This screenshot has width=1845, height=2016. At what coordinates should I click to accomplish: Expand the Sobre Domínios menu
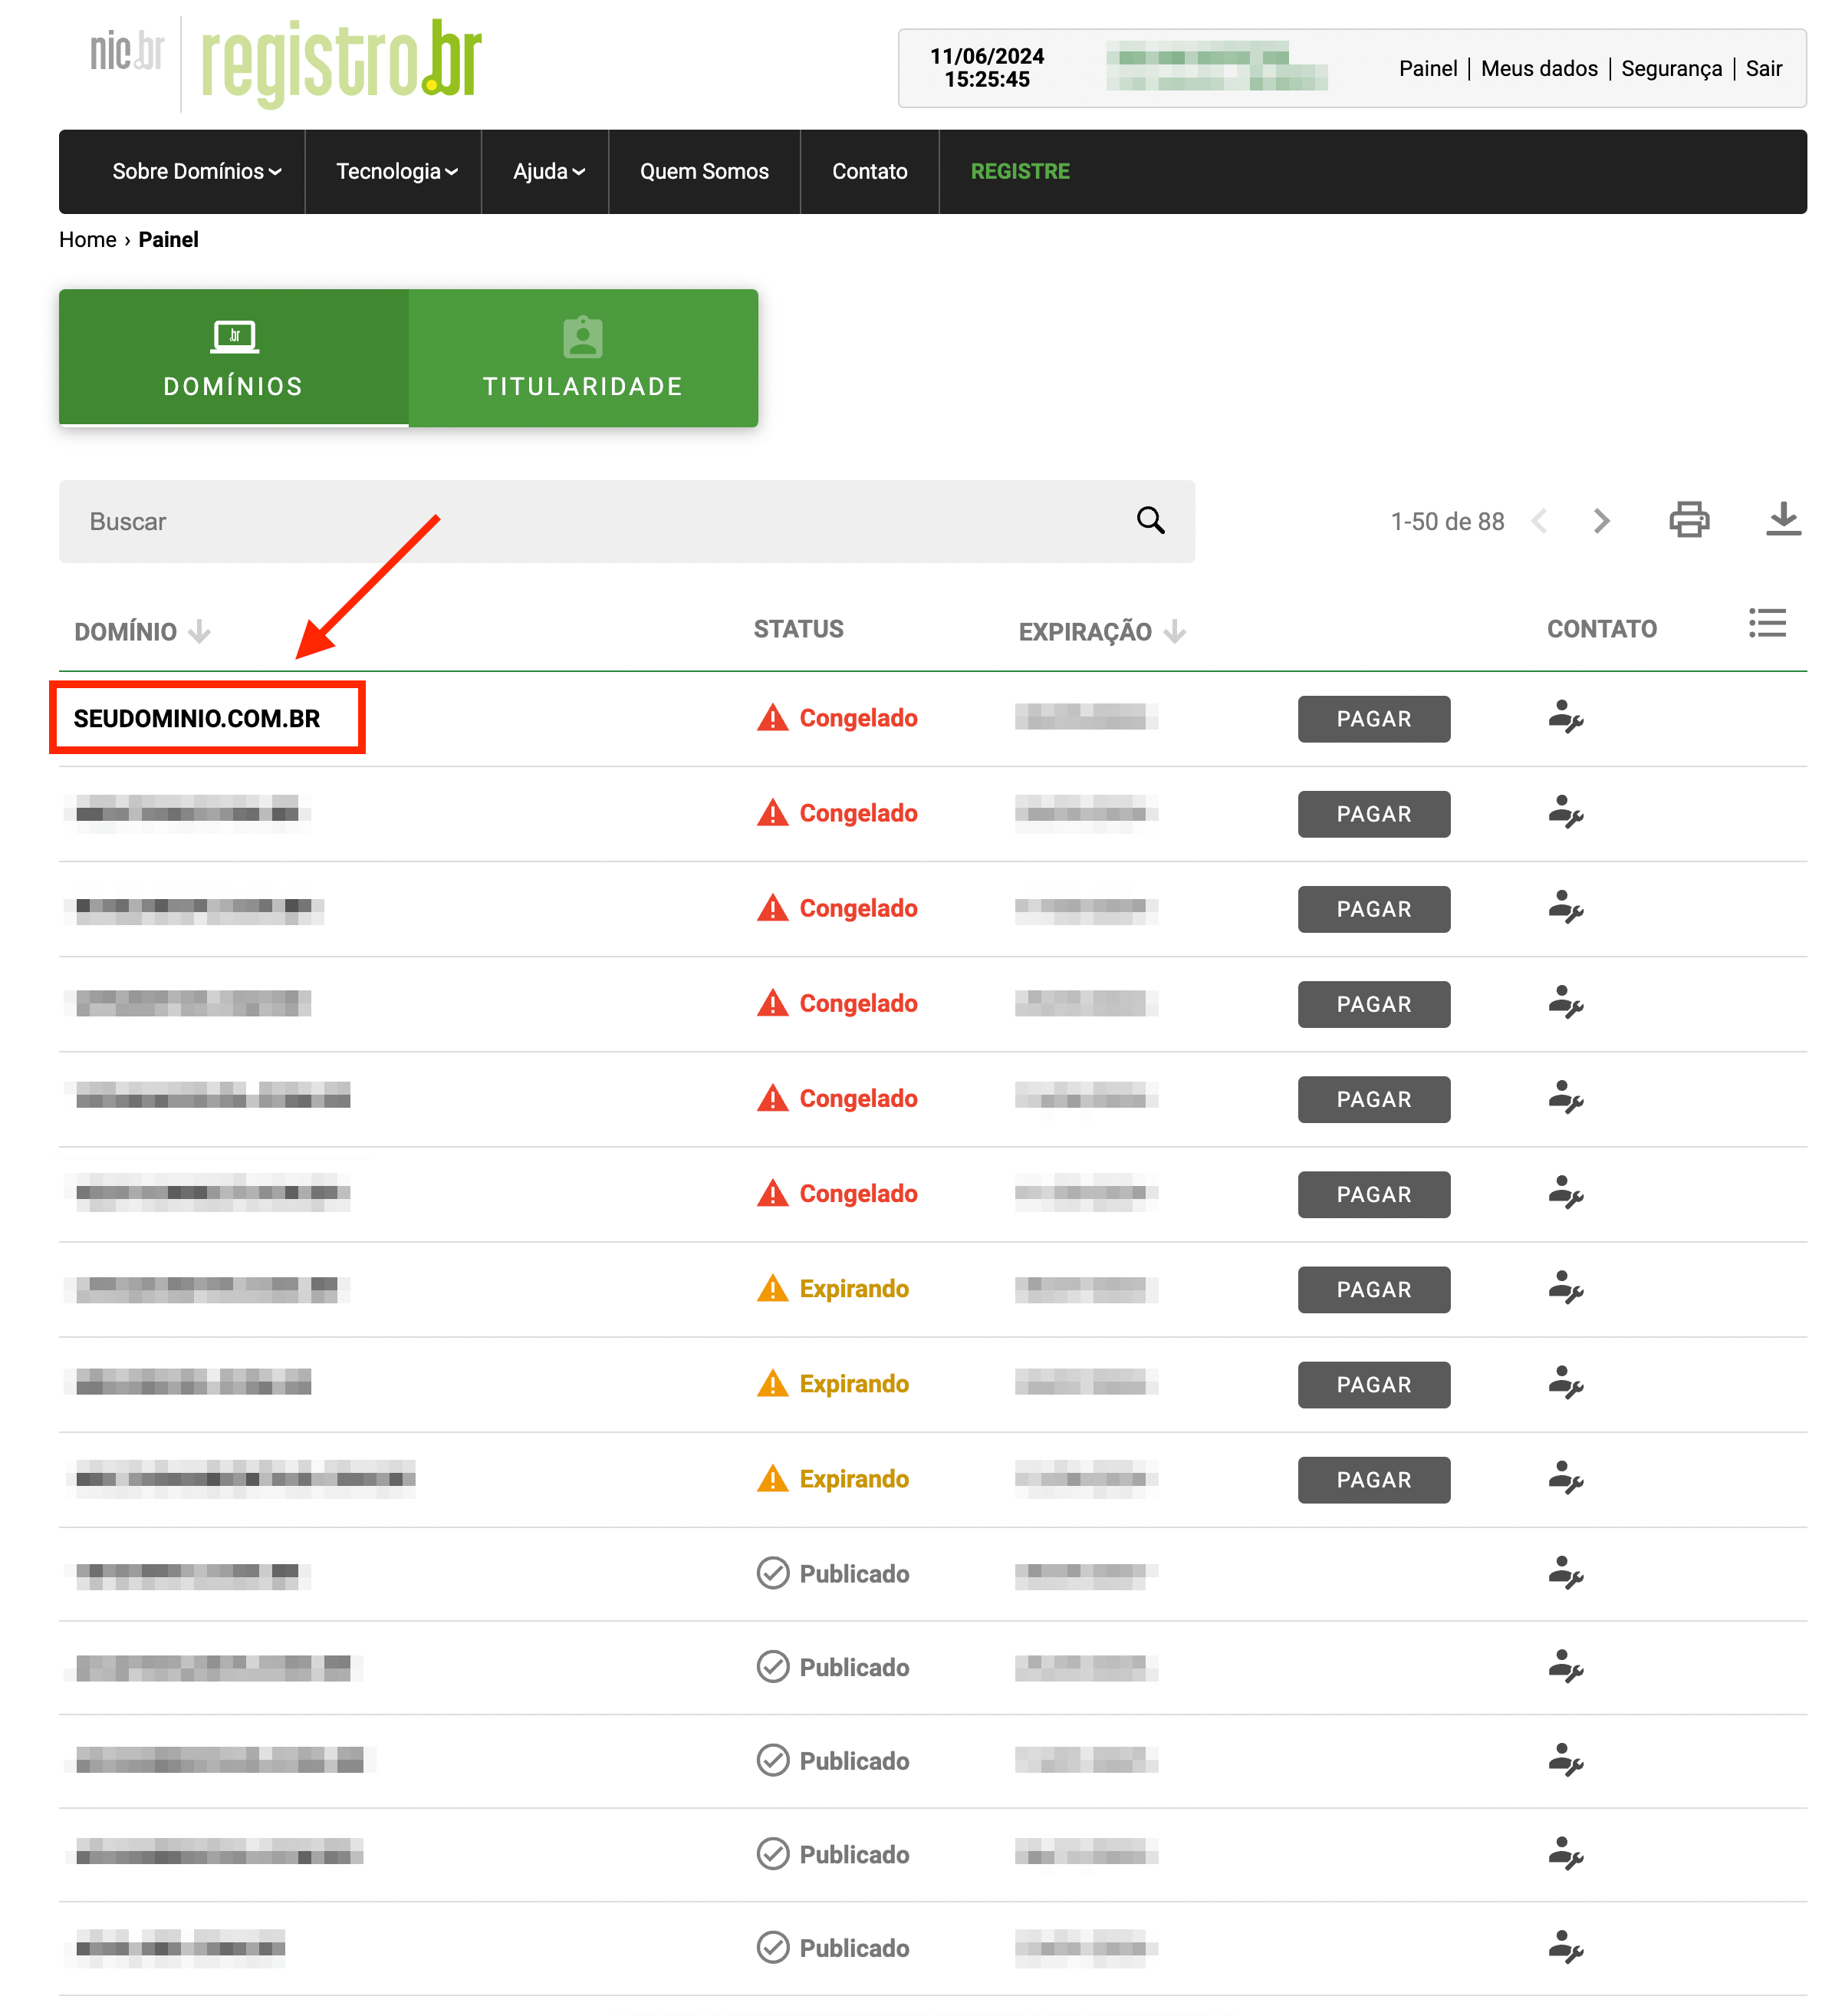pyautogui.click(x=196, y=171)
